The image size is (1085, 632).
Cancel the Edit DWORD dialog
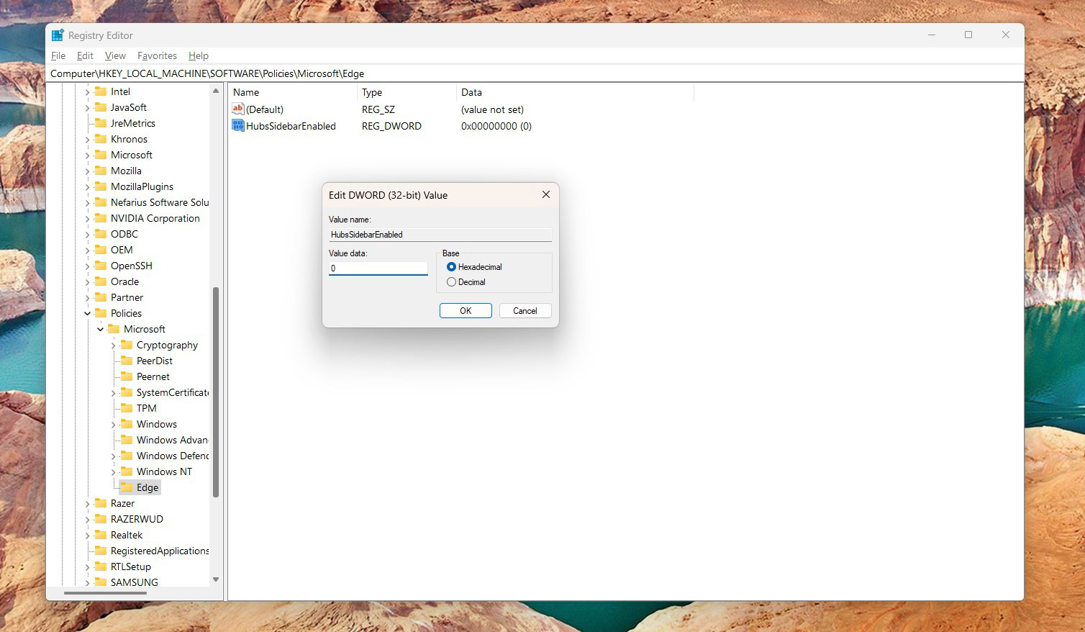tap(525, 311)
